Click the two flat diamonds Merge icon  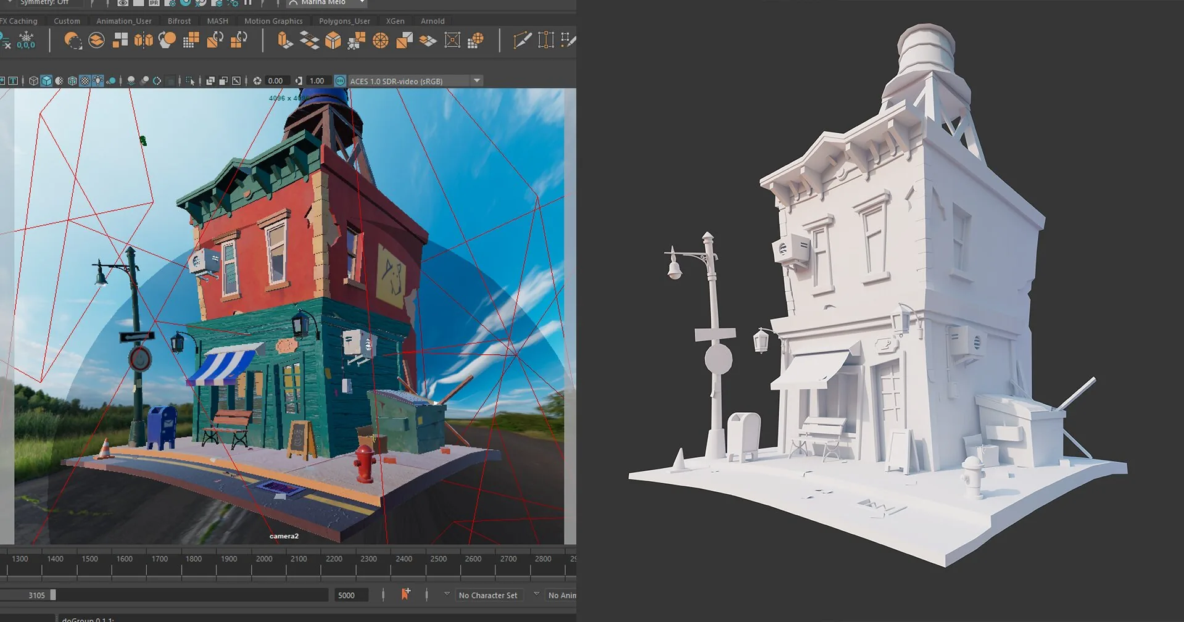point(428,41)
